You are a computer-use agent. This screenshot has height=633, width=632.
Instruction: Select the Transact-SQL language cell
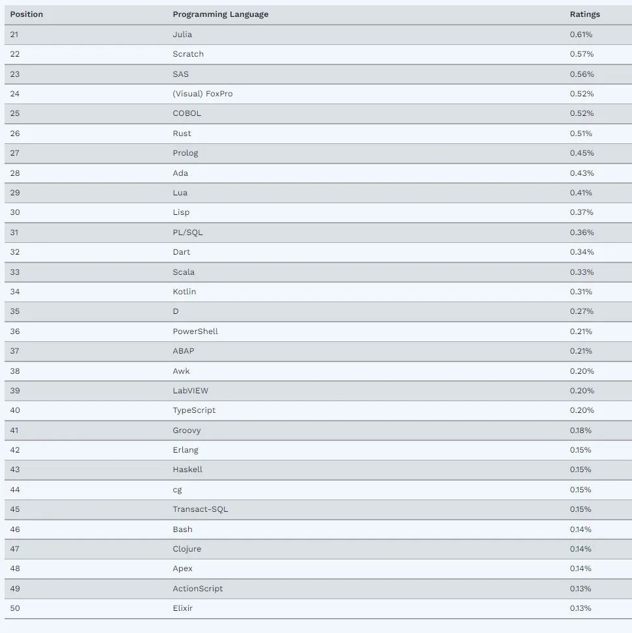click(x=200, y=509)
